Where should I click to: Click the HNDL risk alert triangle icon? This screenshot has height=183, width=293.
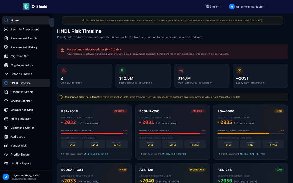[x=63, y=50]
